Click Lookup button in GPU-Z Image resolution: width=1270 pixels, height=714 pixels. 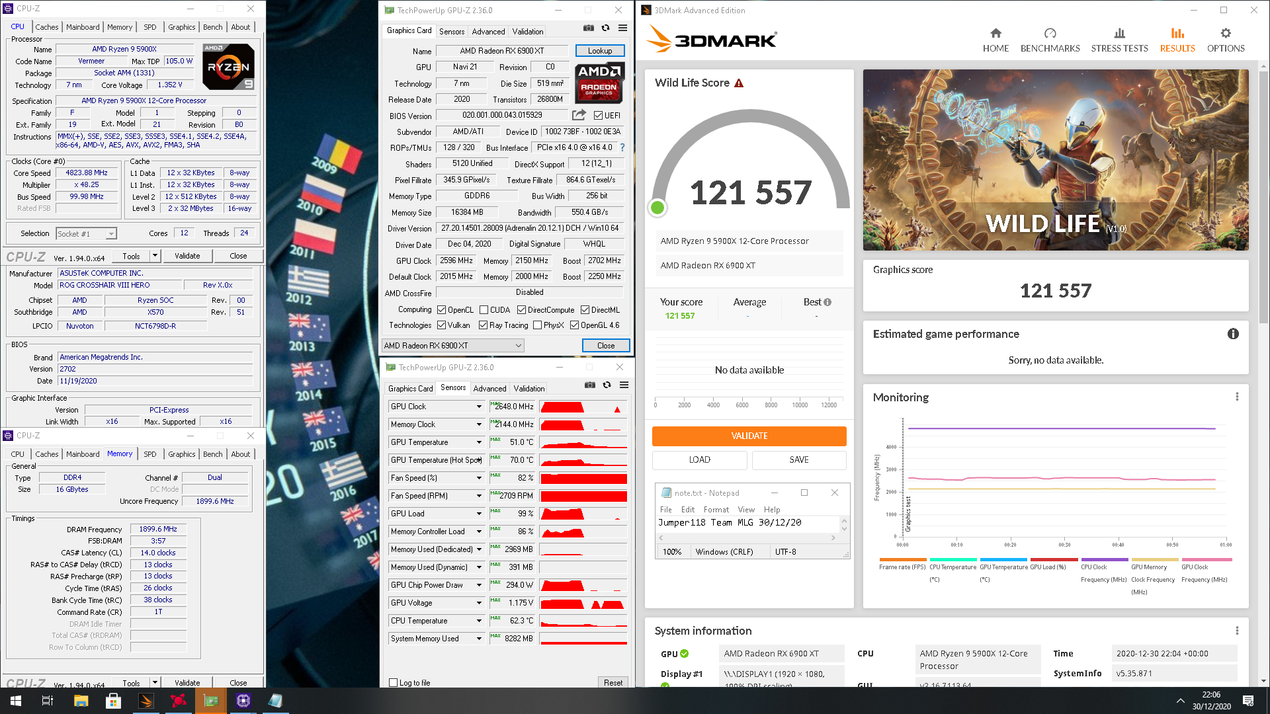600,51
